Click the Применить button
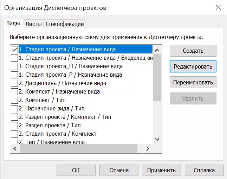This screenshot has height=179, width=227. (161, 170)
